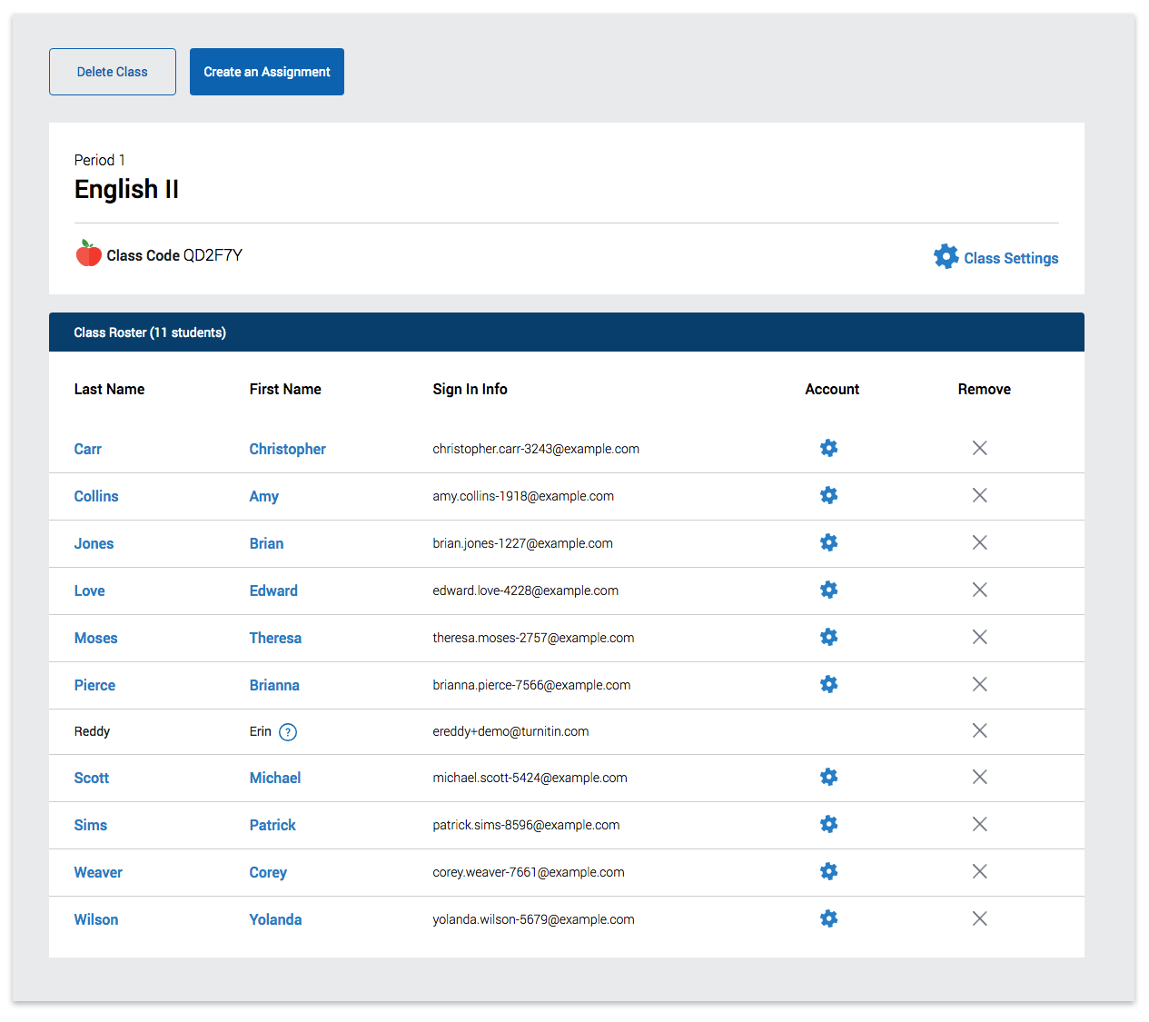Remove Christopher Carr from the roster
This screenshot has height=1022, width=1149.
coord(979,448)
